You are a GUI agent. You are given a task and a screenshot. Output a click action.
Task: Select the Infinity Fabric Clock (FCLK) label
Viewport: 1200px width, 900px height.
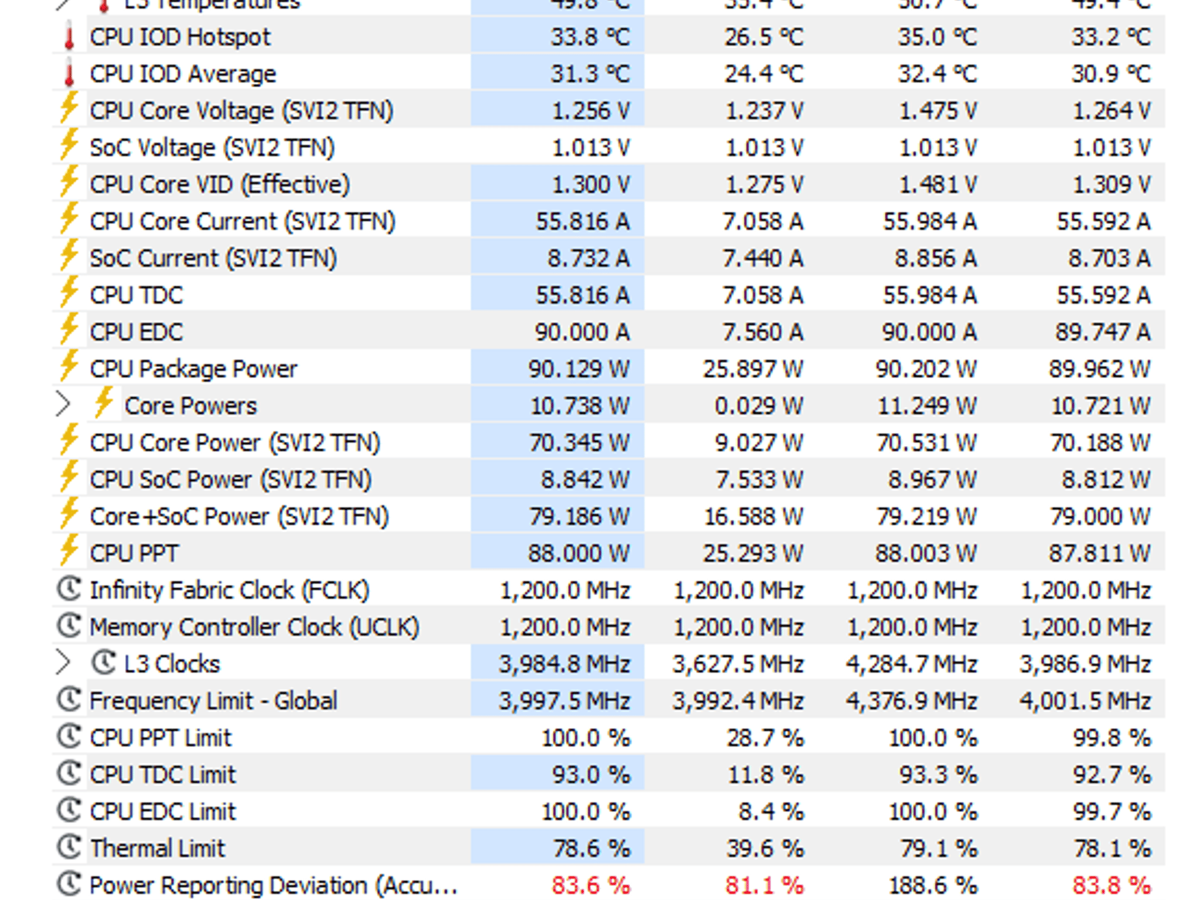coord(230,591)
